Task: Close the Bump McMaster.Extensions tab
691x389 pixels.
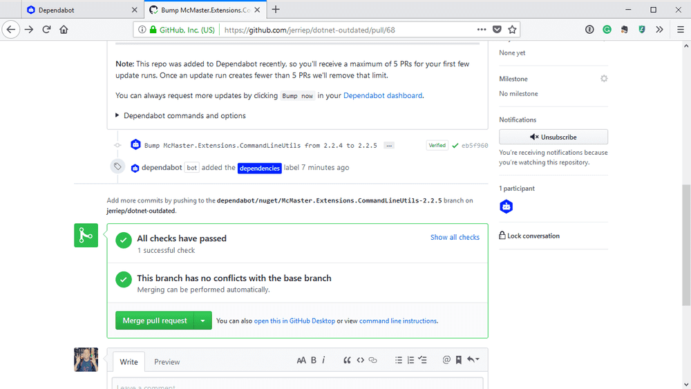Action: tap(257, 10)
